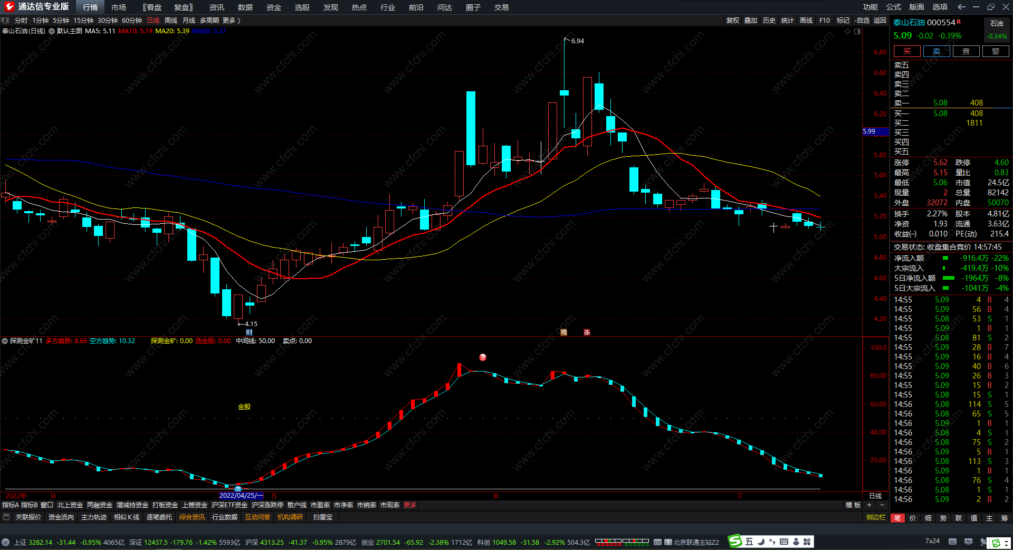Click the plus icon next to 模板
Image resolution: width=1013 pixels, height=550 pixels.
(x=869, y=505)
